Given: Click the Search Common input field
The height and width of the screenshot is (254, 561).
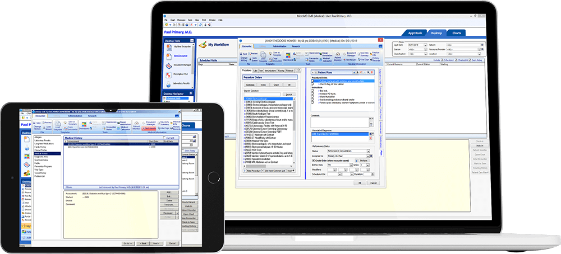Looking at the screenshot, I should (x=262, y=95).
